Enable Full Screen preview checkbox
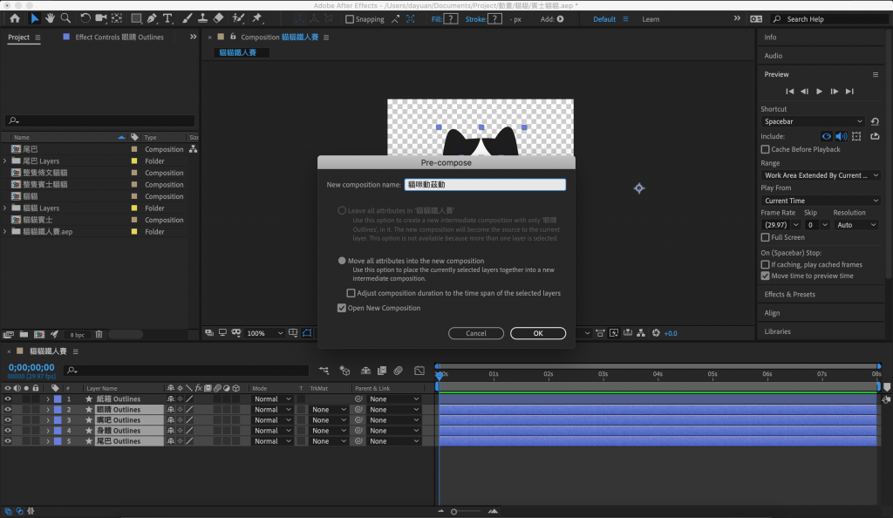Image resolution: width=893 pixels, height=518 pixels. 766,237
